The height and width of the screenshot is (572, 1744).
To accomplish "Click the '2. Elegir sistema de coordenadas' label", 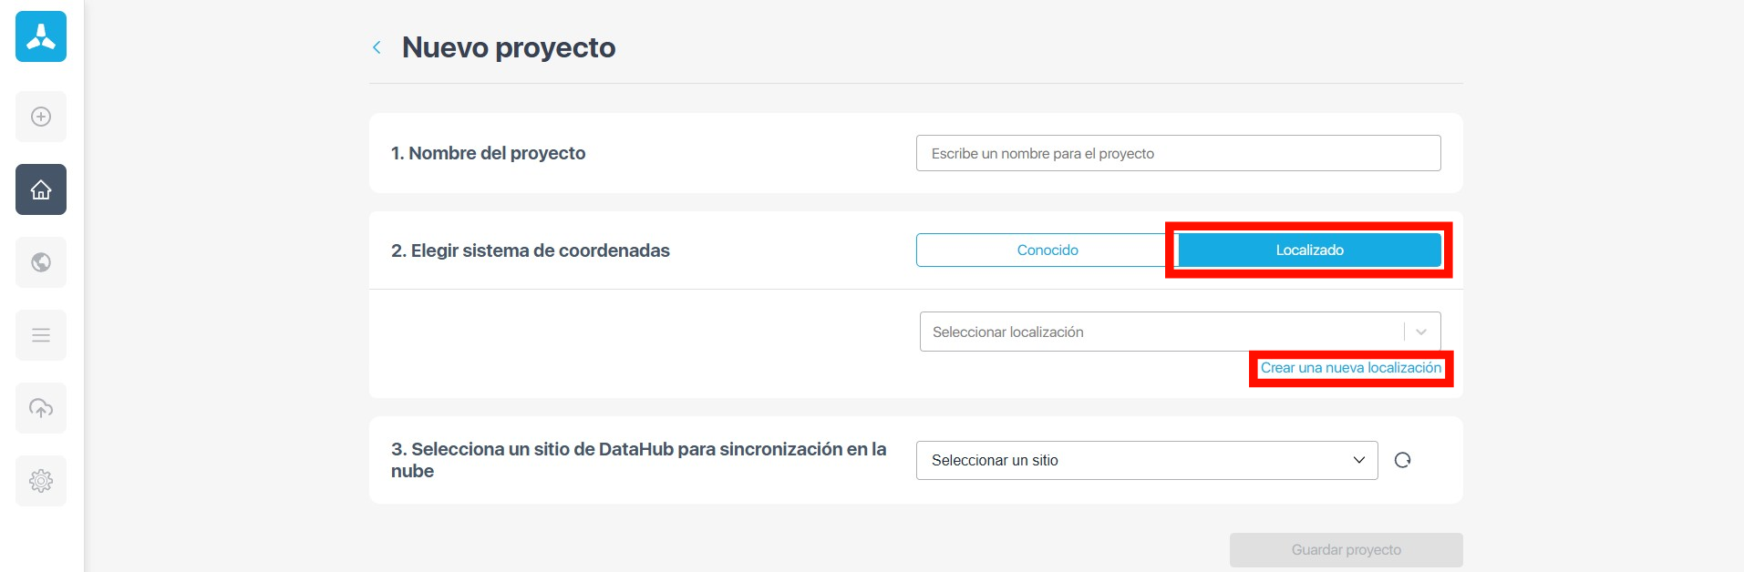I will 530,250.
